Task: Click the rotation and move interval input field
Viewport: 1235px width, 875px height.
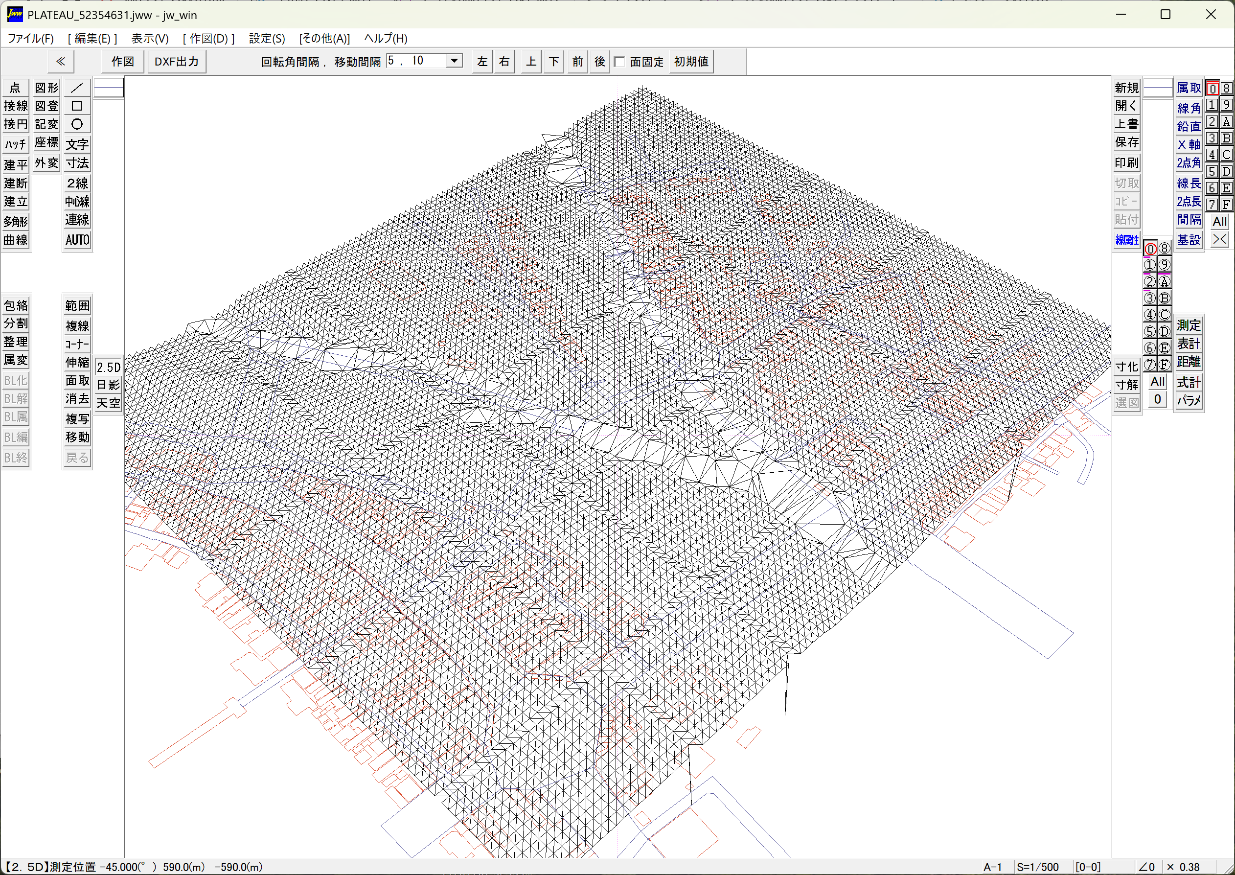Action: point(416,61)
